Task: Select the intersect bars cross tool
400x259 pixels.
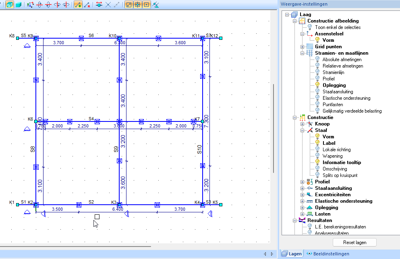Action: (108, 4)
